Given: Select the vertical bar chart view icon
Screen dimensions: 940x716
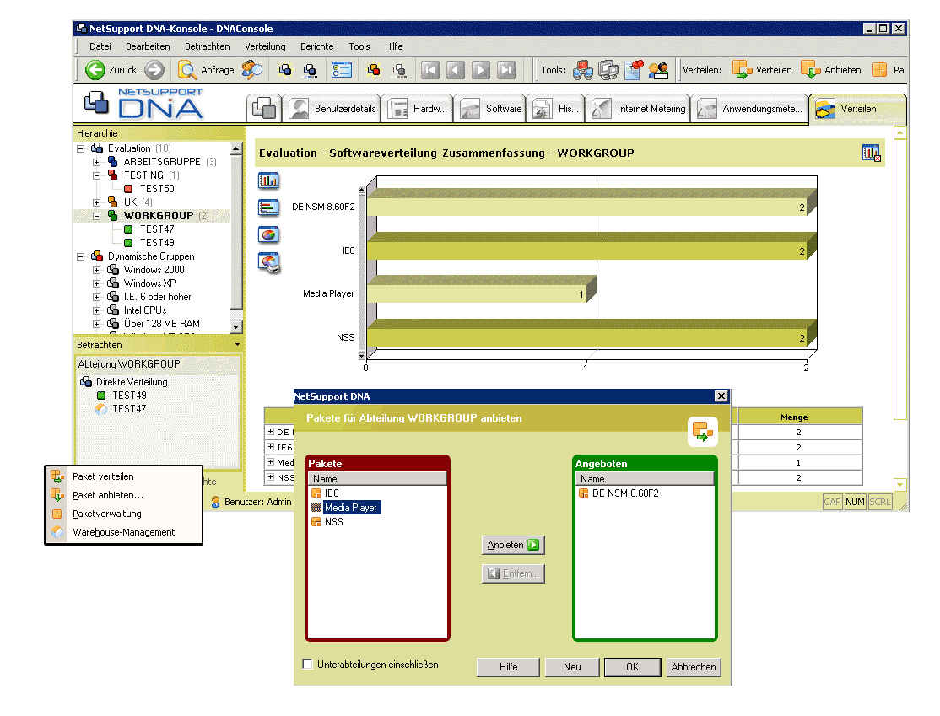Looking at the screenshot, I should [268, 180].
